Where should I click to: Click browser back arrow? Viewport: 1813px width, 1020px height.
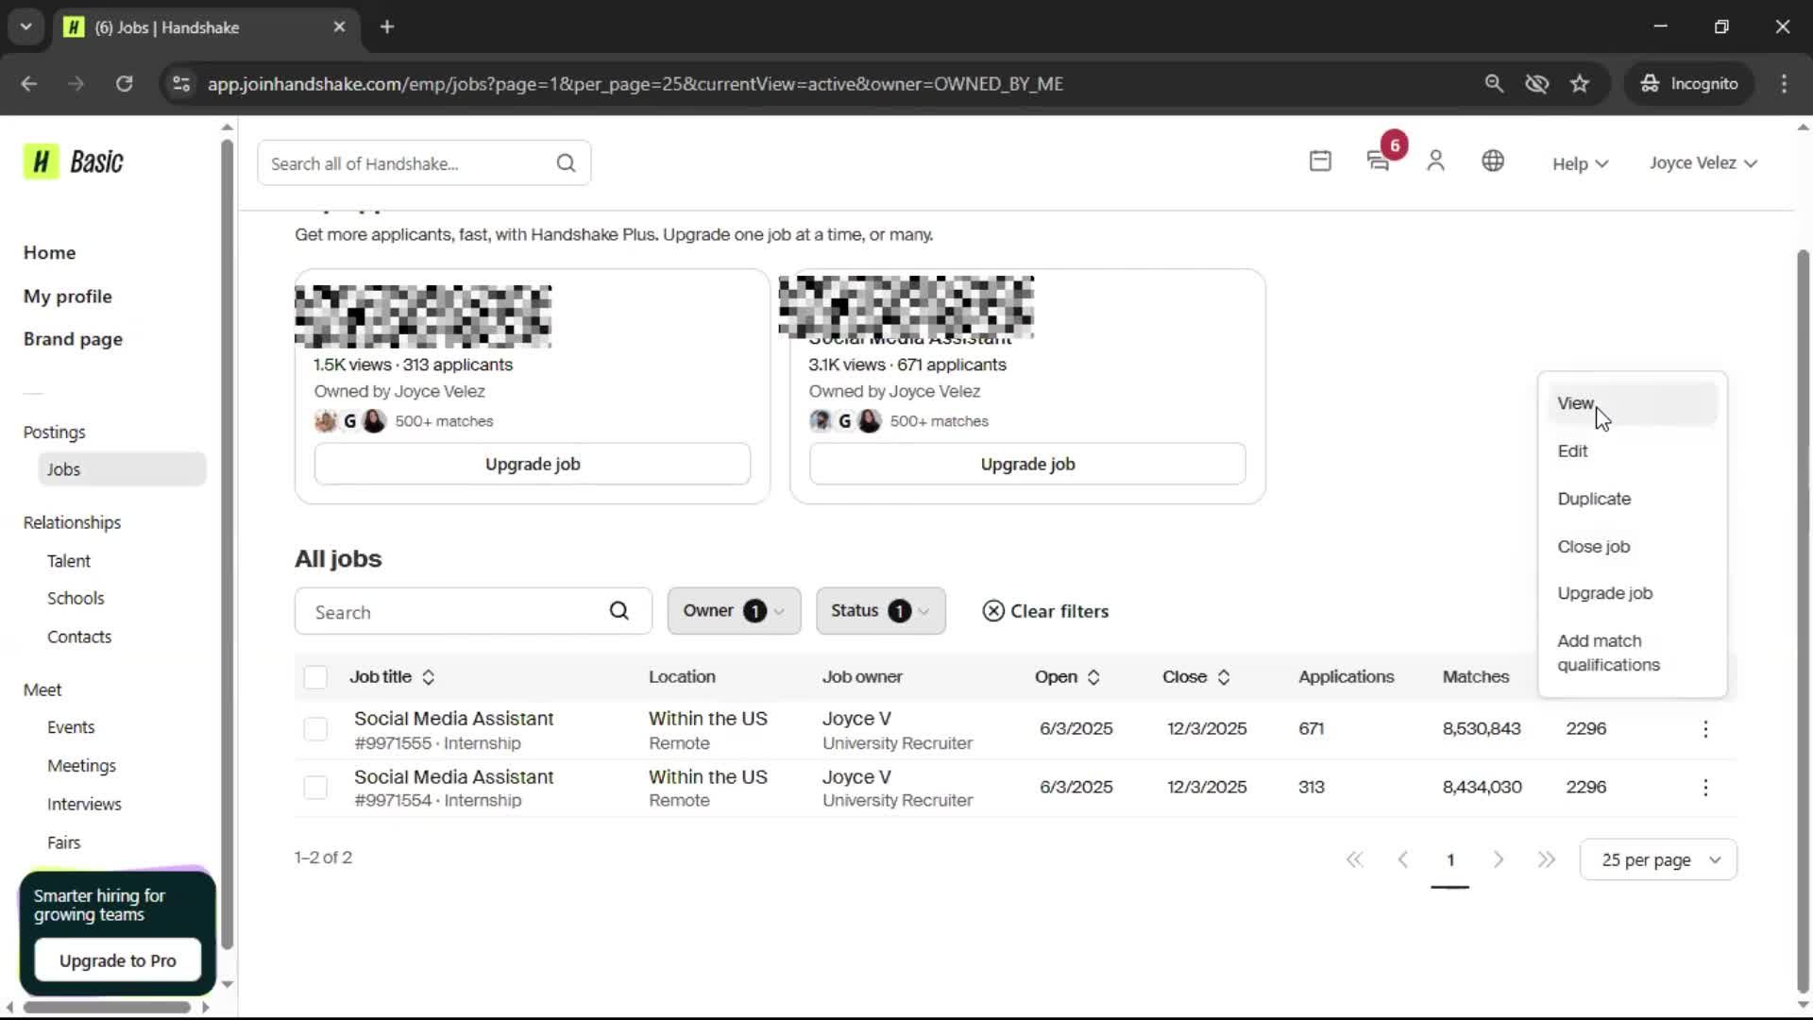[29, 84]
